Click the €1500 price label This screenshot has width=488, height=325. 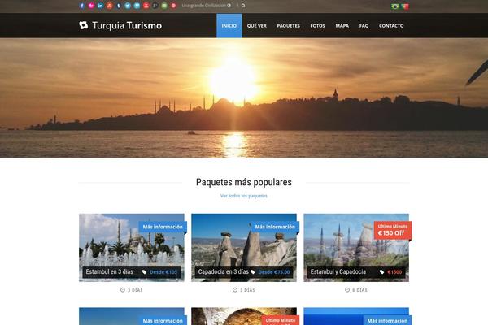click(x=394, y=272)
